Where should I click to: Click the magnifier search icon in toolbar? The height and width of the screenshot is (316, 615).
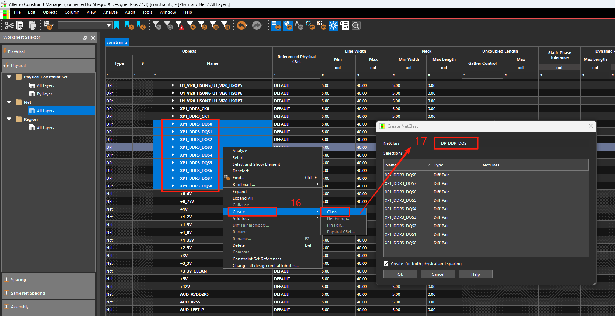point(356,25)
